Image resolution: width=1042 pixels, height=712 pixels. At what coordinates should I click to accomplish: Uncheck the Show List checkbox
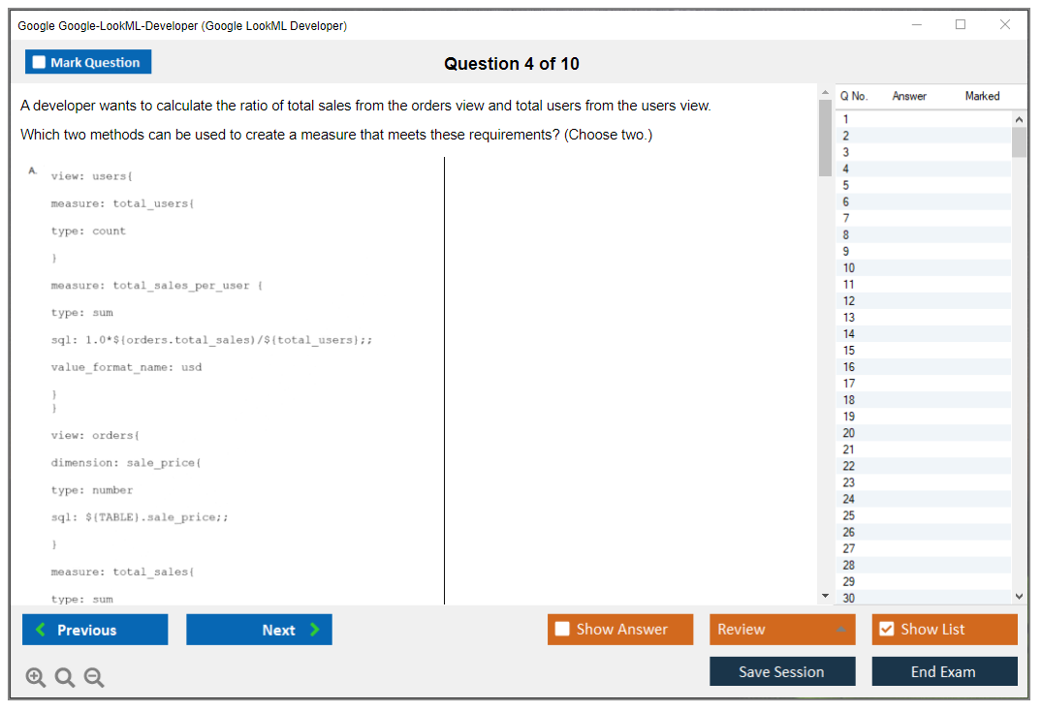(x=886, y=630)
